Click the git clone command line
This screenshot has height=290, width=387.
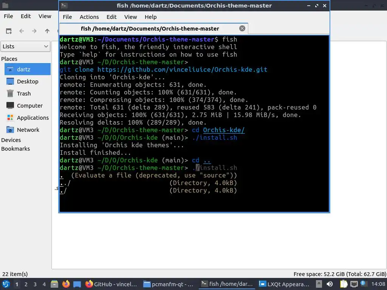pyautogui.click(x=163, y=69)
